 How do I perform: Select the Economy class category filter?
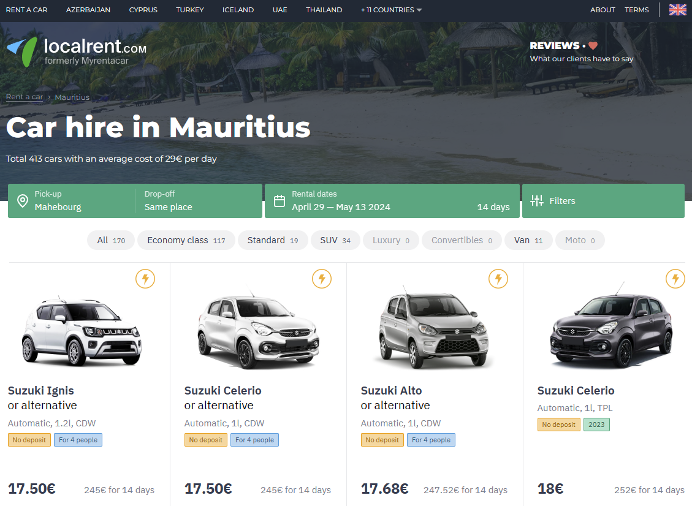pos(186,240)
